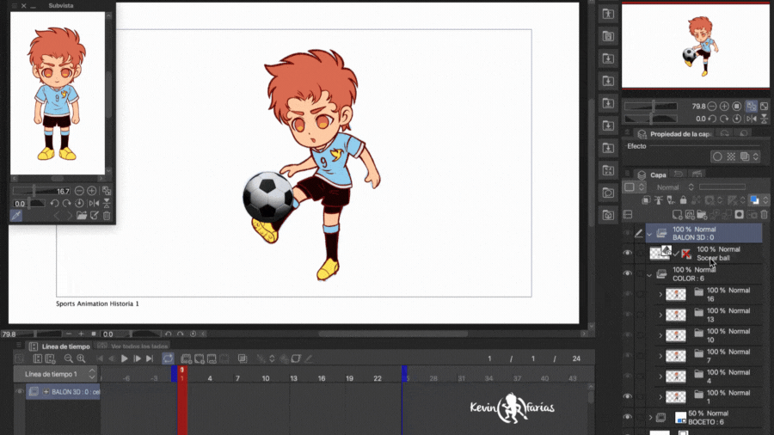Rotate Navigator view counterclockwise
The width and height of the screenshot is (774, 435).
[712, 119]
